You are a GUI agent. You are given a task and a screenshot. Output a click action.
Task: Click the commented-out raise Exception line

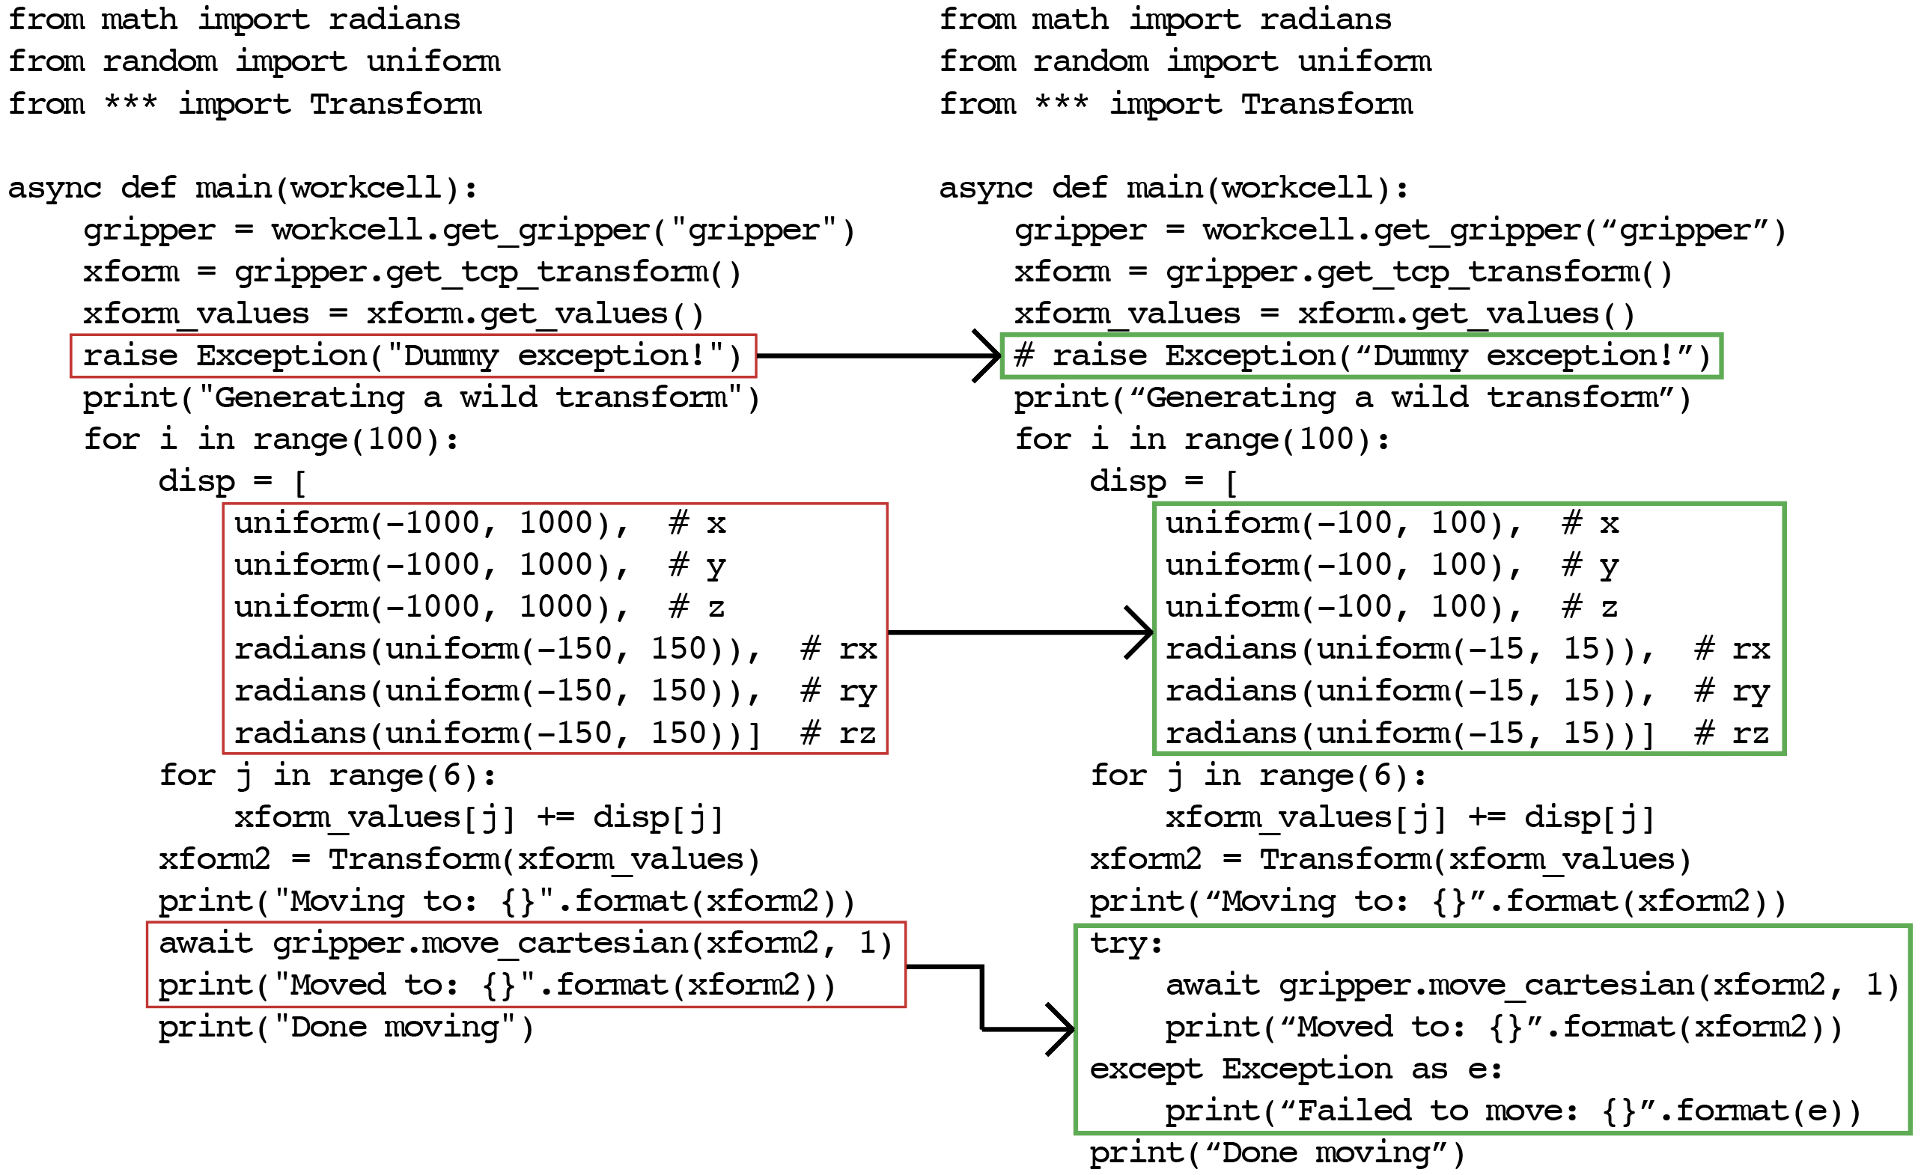(x=1361, y=356)
